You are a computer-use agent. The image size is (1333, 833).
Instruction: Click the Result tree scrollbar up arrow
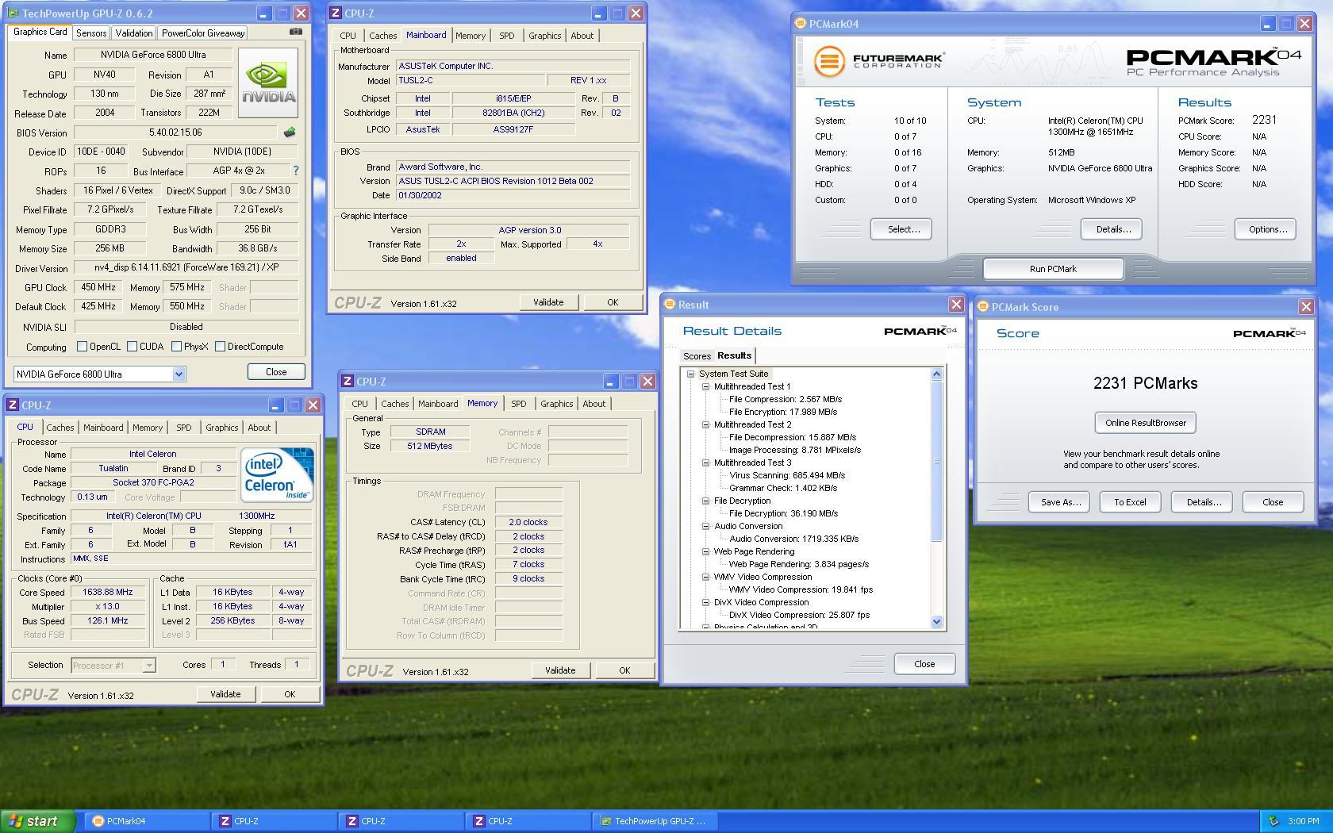[x=936, y=374]
